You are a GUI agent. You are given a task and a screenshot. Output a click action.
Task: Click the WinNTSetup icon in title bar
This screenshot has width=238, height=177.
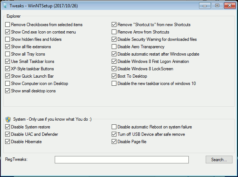click(5, 6)
